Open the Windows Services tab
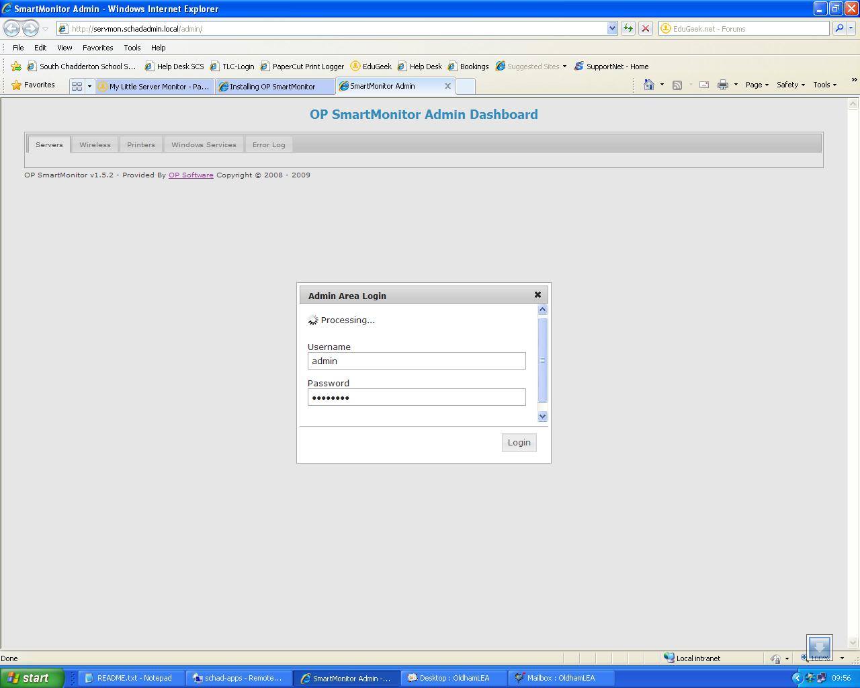This screenshot has width=860, height=688. [204, 144]
